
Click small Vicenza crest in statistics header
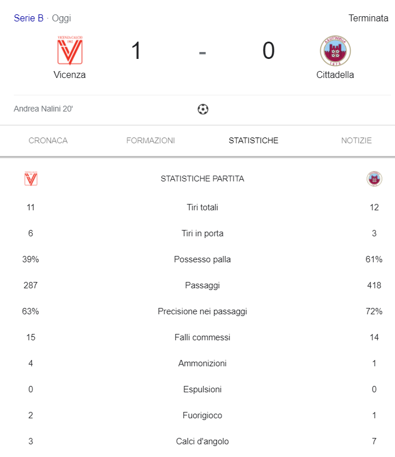pyautogui.click(x=31, y=179)
